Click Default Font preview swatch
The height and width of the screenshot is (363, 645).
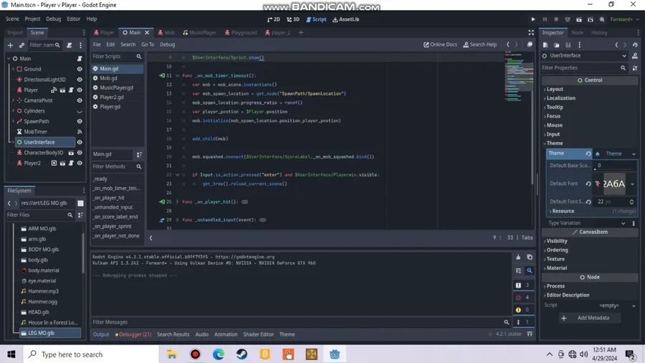614,184
